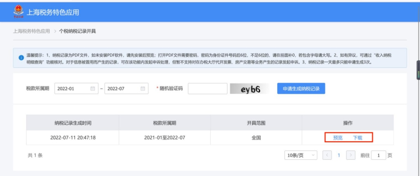Click the end period field showing 2022-07
Screen dimensions: 420x176
(x=122, y=89)
